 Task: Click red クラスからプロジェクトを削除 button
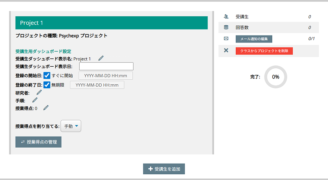(264, 51)
